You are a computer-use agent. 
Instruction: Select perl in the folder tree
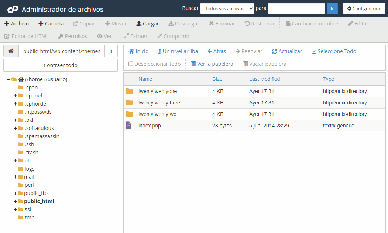29,185
